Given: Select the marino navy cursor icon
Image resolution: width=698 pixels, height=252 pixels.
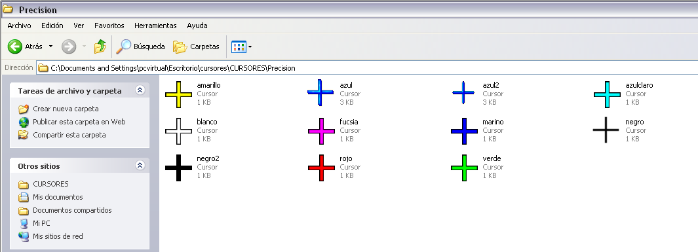Looking at the screenshot, I should tap(464, 131).
